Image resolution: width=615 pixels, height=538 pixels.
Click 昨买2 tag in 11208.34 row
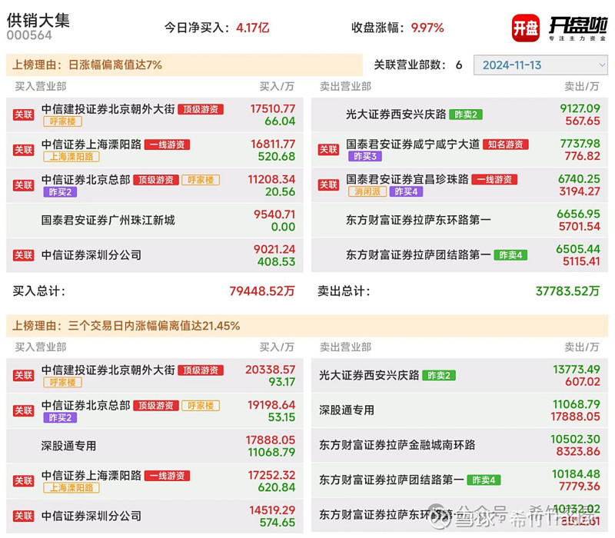coord(60,192)
